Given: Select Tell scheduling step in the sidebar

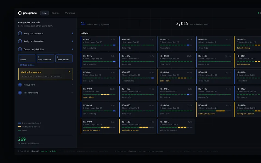Looking at the screenshot, I should click(x=31, y=93).
